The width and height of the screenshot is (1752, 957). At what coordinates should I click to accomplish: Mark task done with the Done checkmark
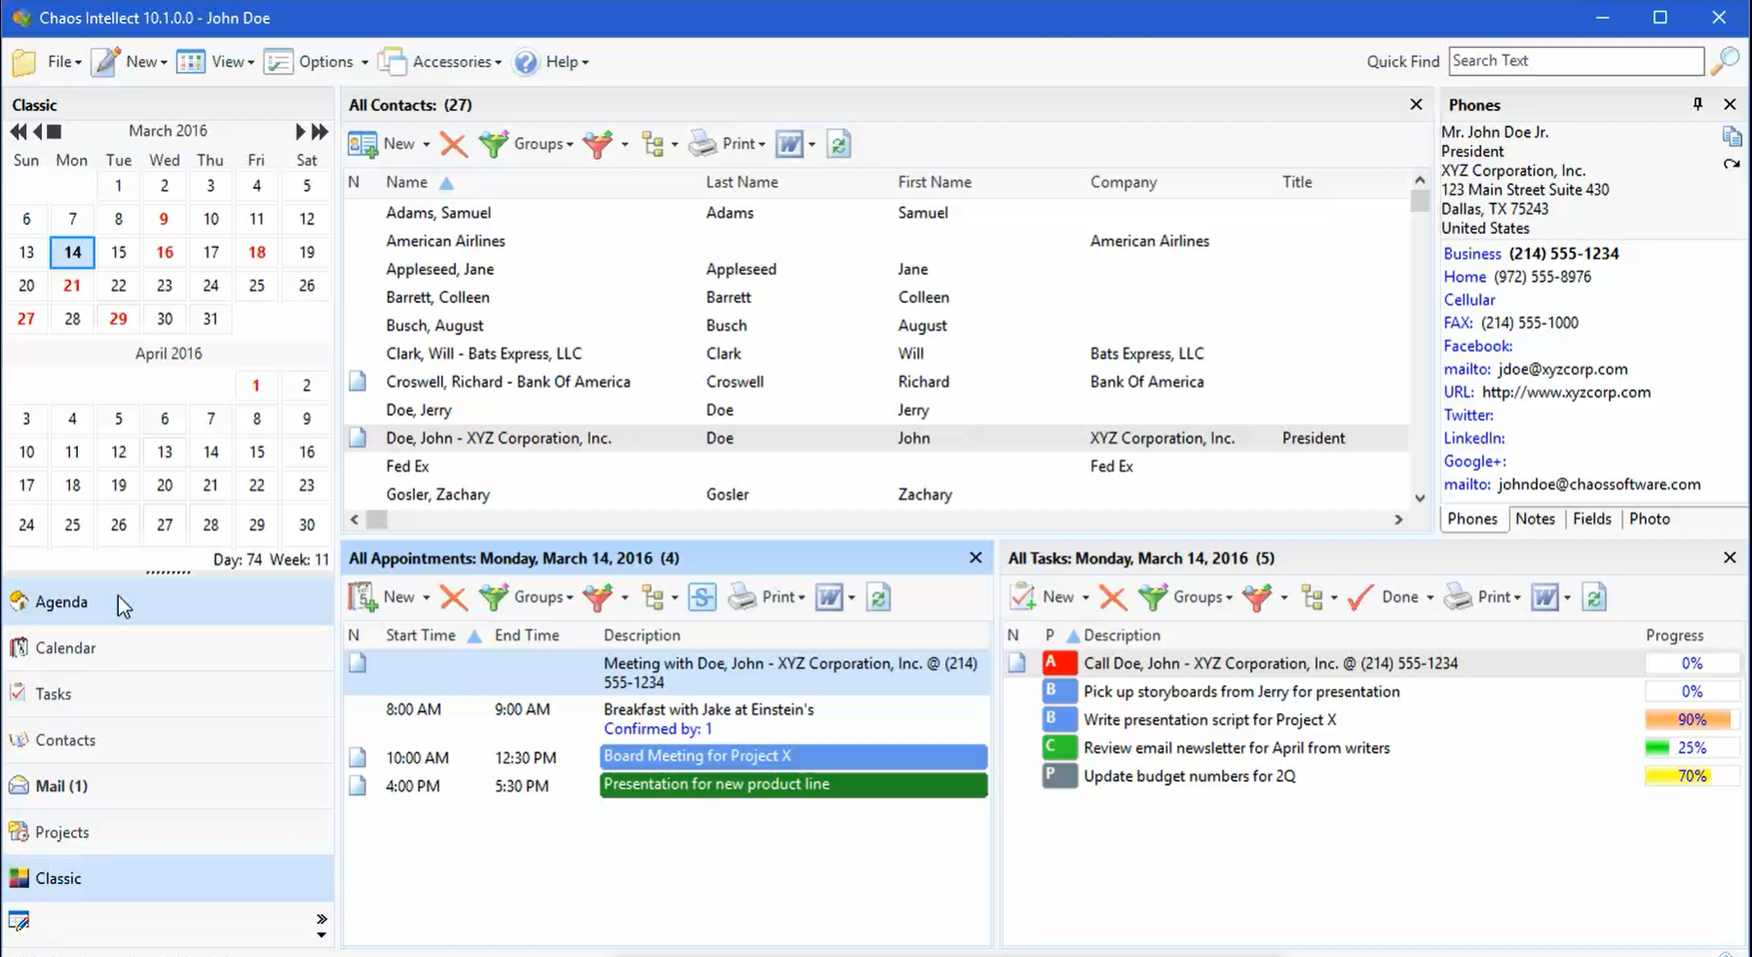[x=1360, y=597]
